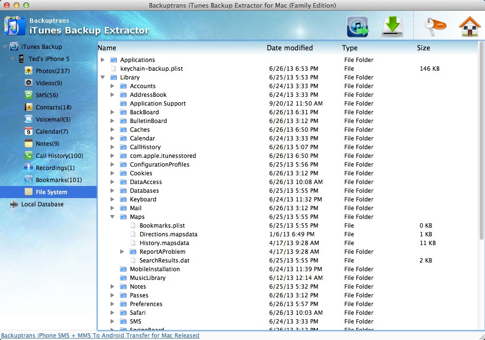Image resolution: width=485 pixels, height=340 pixels.
Task: Sort by the Type column header
Action: (x=350, y=48)
